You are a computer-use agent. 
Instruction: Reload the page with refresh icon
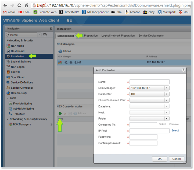click(19, 5)
